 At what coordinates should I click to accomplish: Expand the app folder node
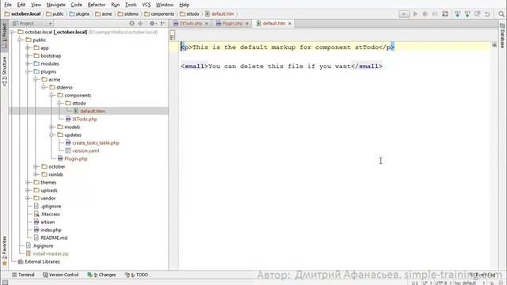[28, 47]
